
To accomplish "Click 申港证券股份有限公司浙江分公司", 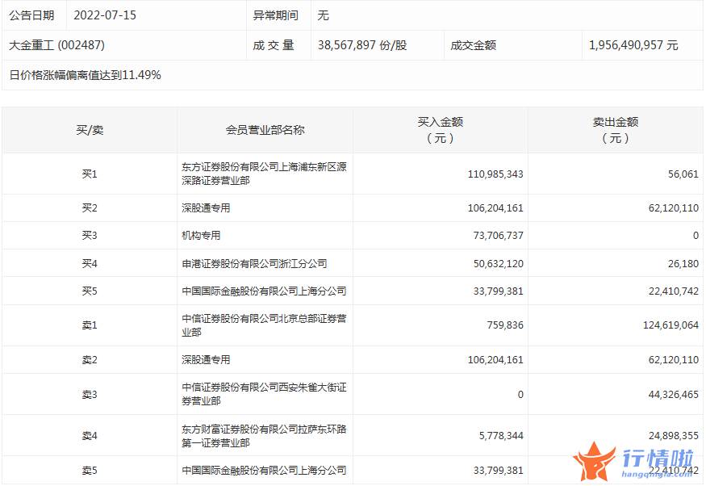I will click(x=254, y=263).
